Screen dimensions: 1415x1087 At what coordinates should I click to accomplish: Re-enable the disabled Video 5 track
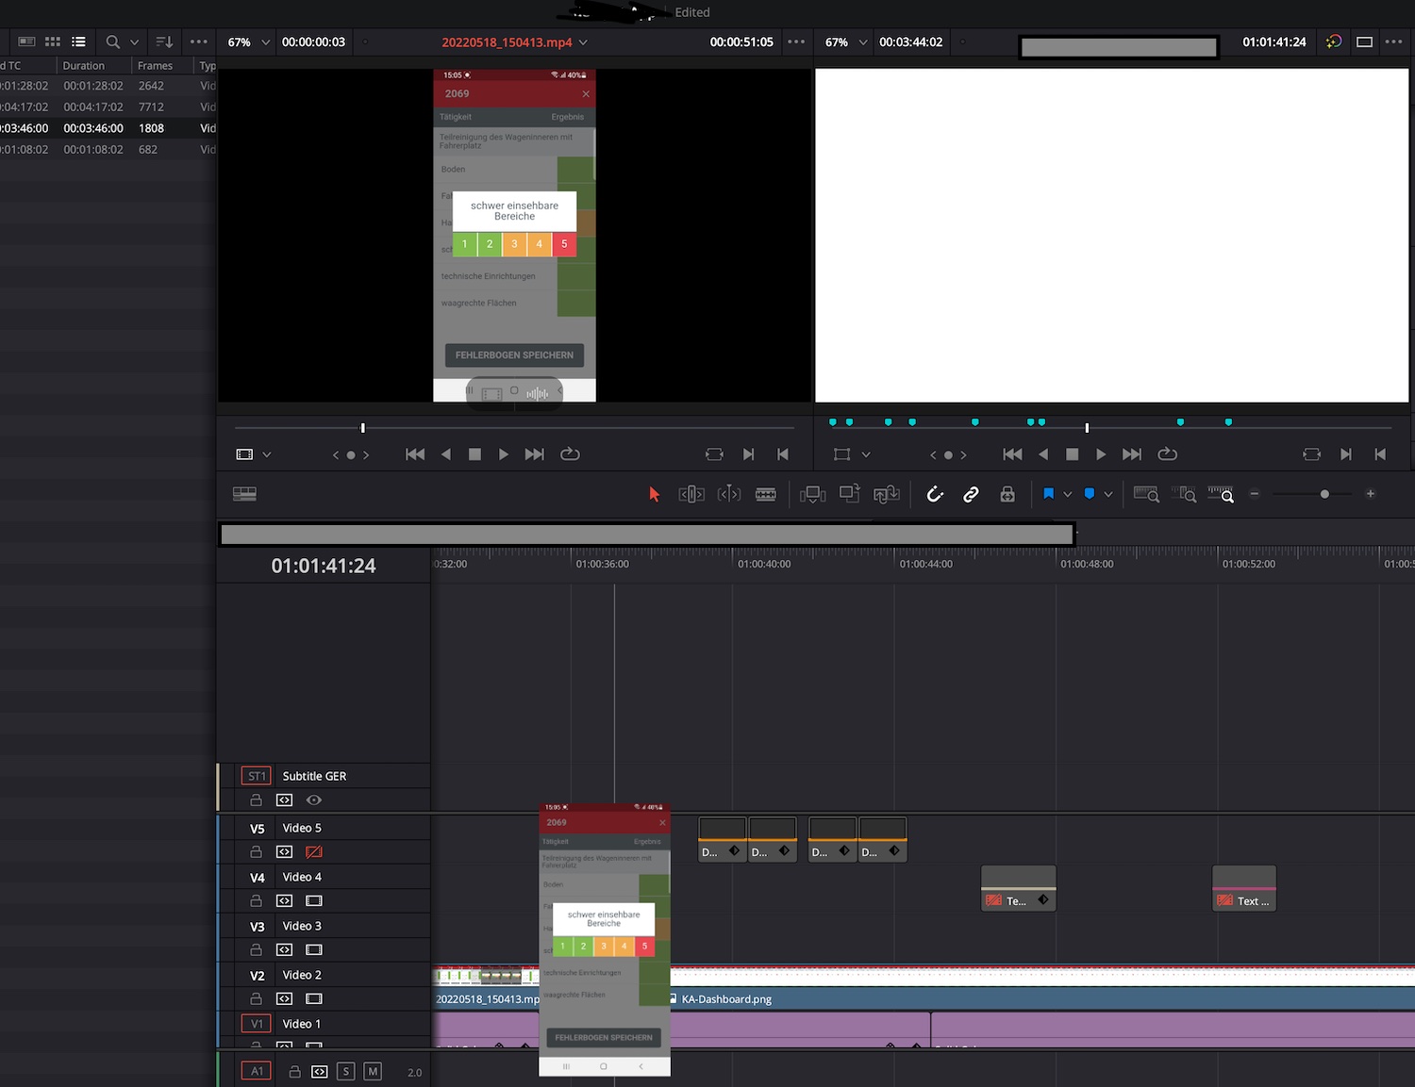tap(314, 851)
